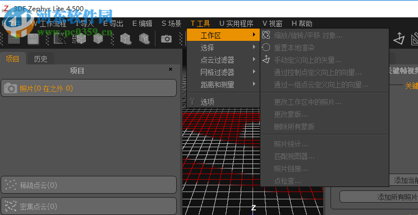The image size is (418, 215).
Task: Click the wrench icon beside 选项
Action: (x=192, y=101)
